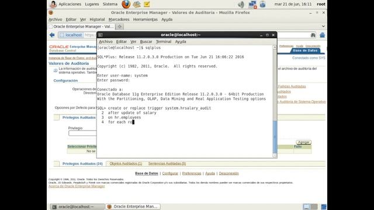This screenshot has width=374, height=210.
Task: Open the terminal's Editar menu
Action: [122, 41]
